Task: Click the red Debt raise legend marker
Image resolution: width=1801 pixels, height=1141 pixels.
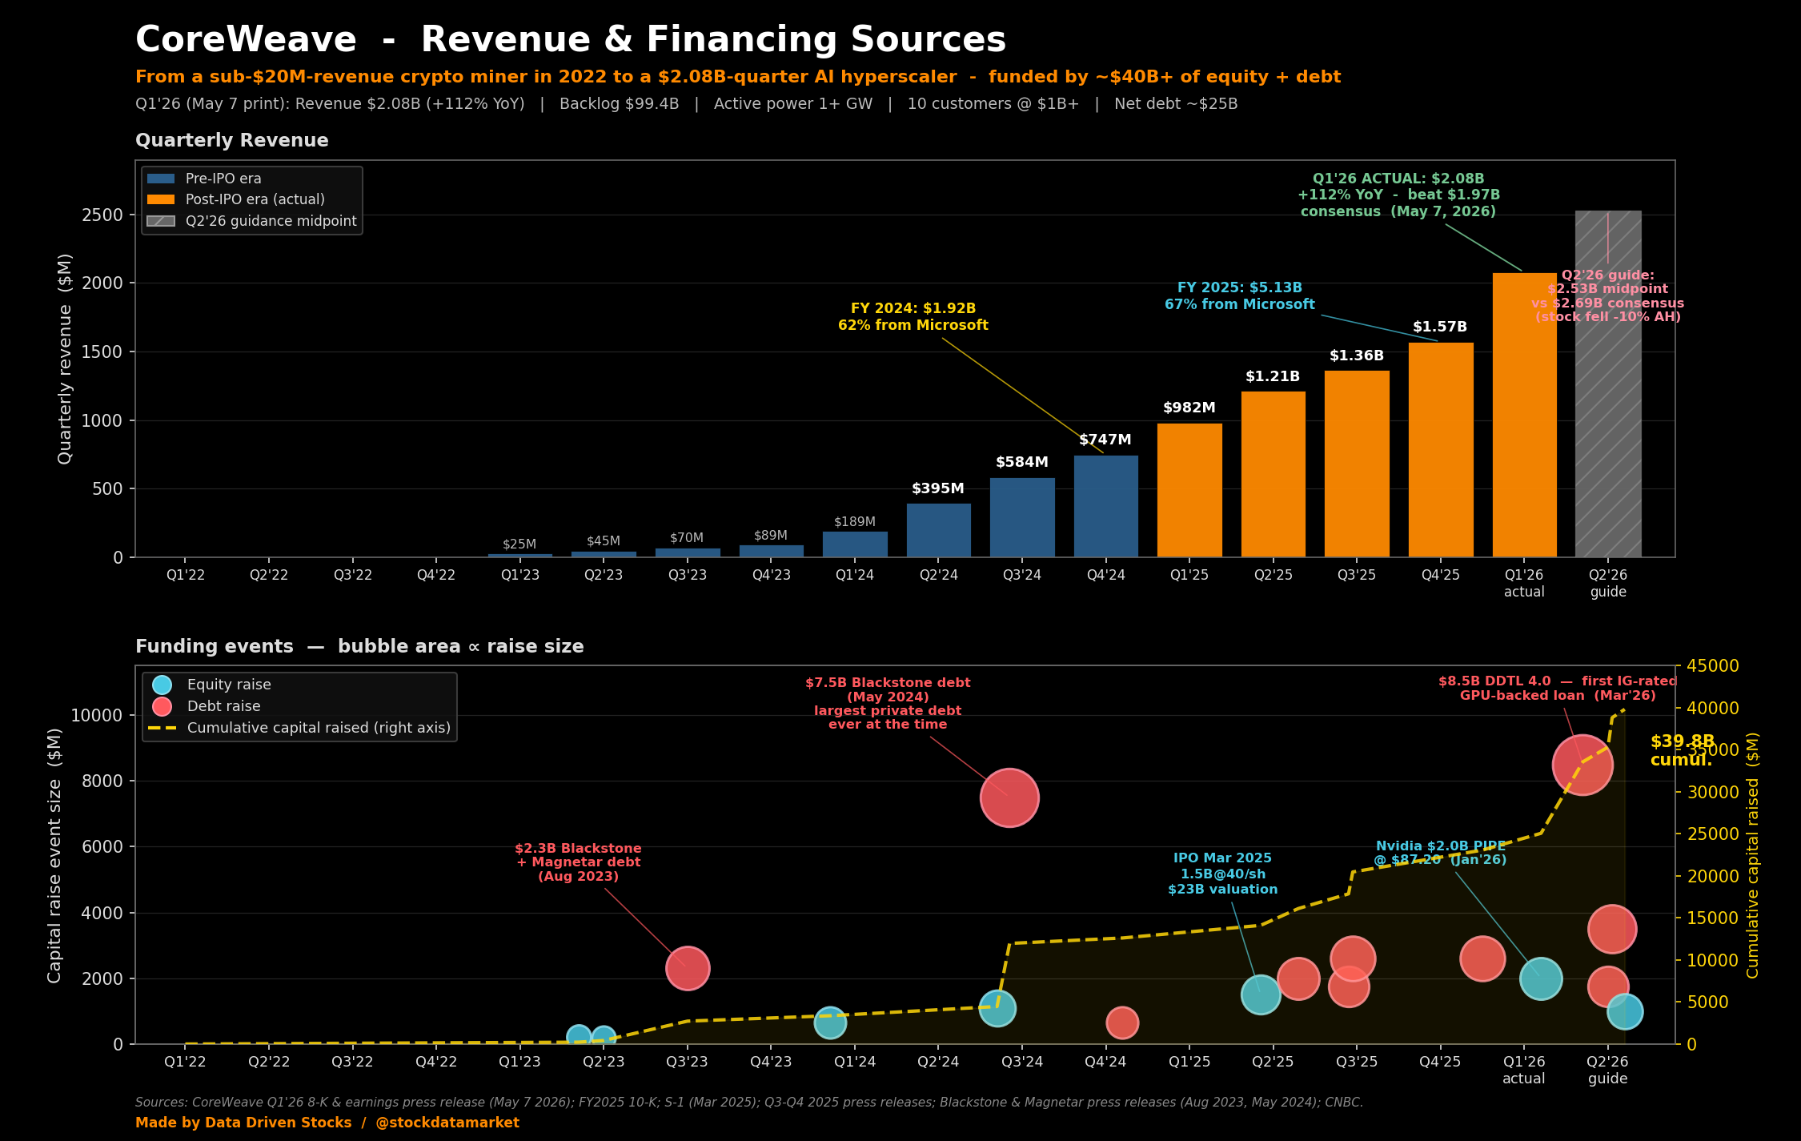Action: pos(162,706)
